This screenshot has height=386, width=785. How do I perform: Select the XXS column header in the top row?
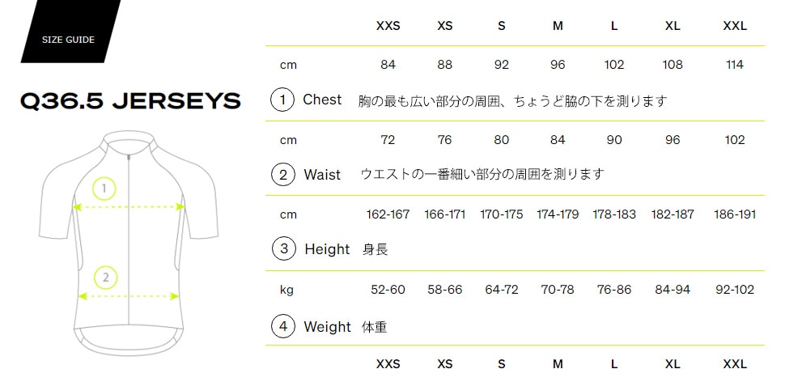pyautogui.click(x=388, y=26)
